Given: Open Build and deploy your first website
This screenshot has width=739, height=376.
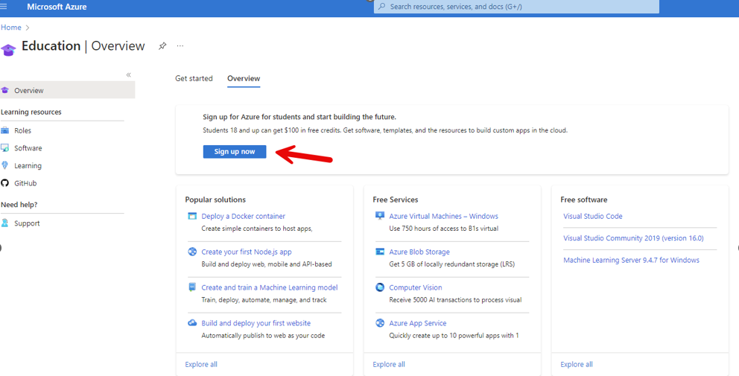Looking at the screenshot, I should [x=256, y=323].
